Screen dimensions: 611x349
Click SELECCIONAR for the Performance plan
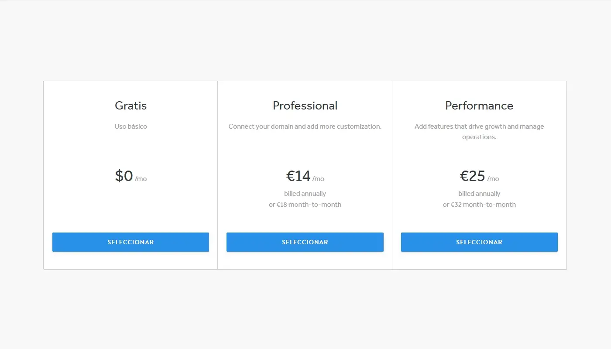tap(479, 242)
